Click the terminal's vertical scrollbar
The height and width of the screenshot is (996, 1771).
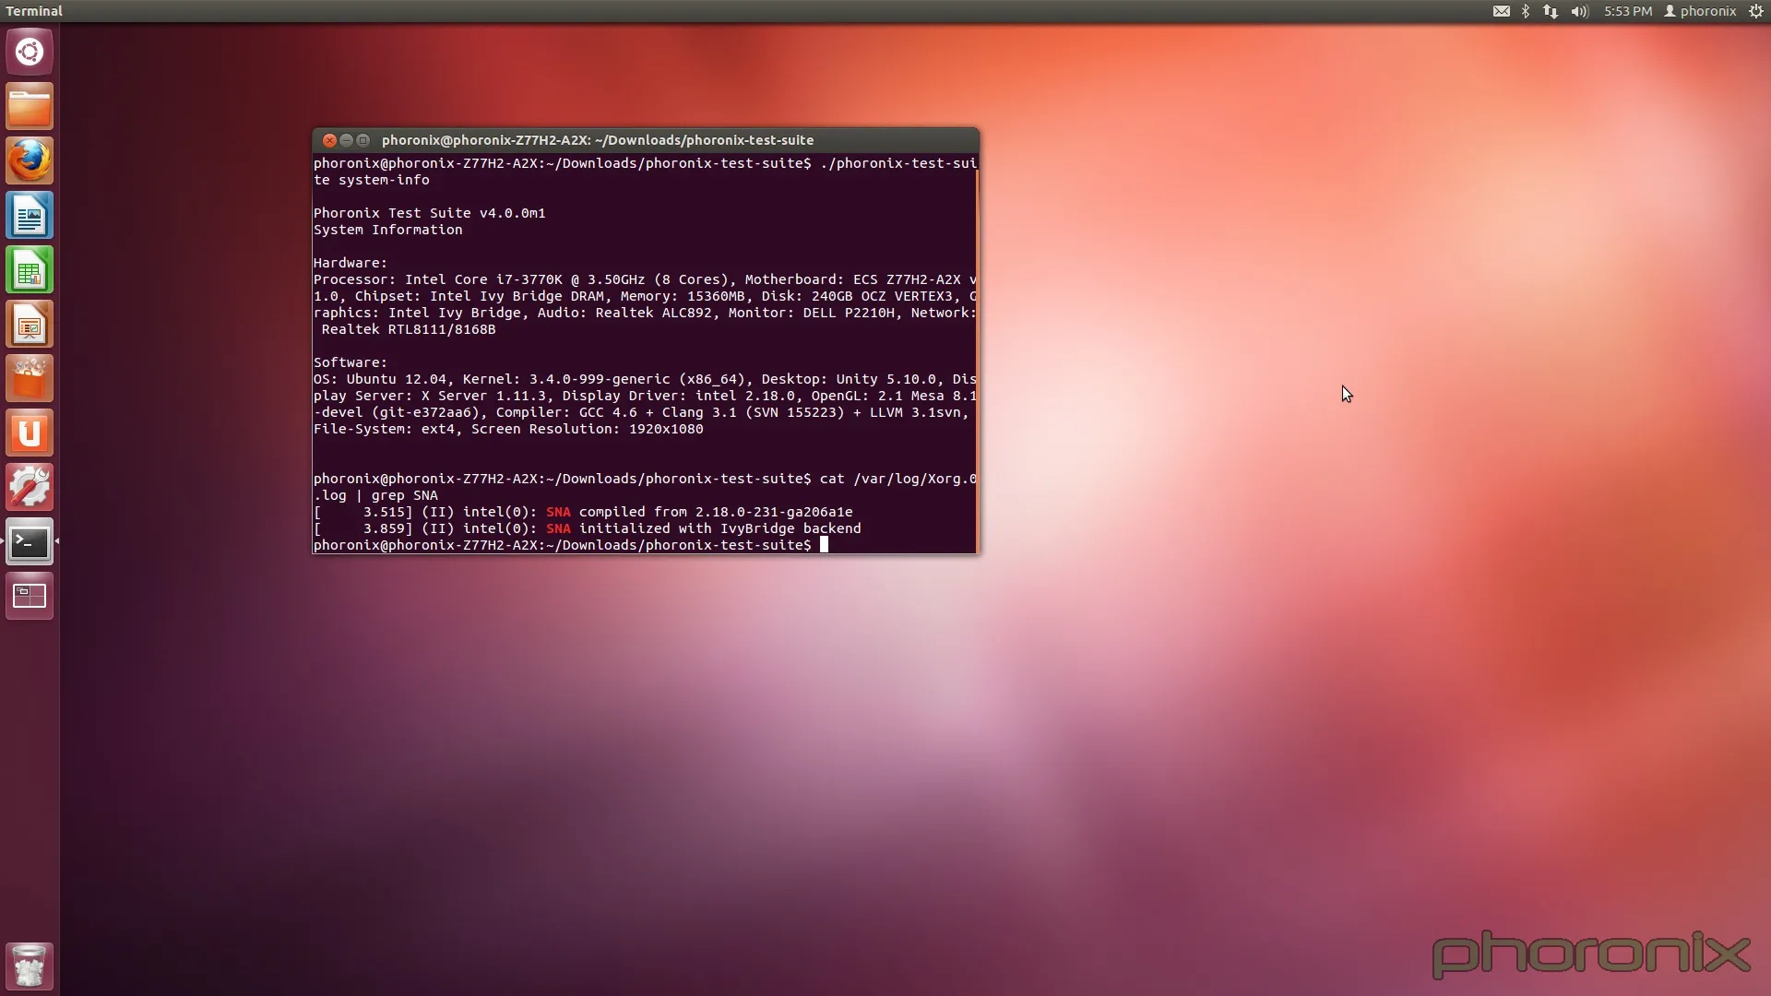coord(977,360)
